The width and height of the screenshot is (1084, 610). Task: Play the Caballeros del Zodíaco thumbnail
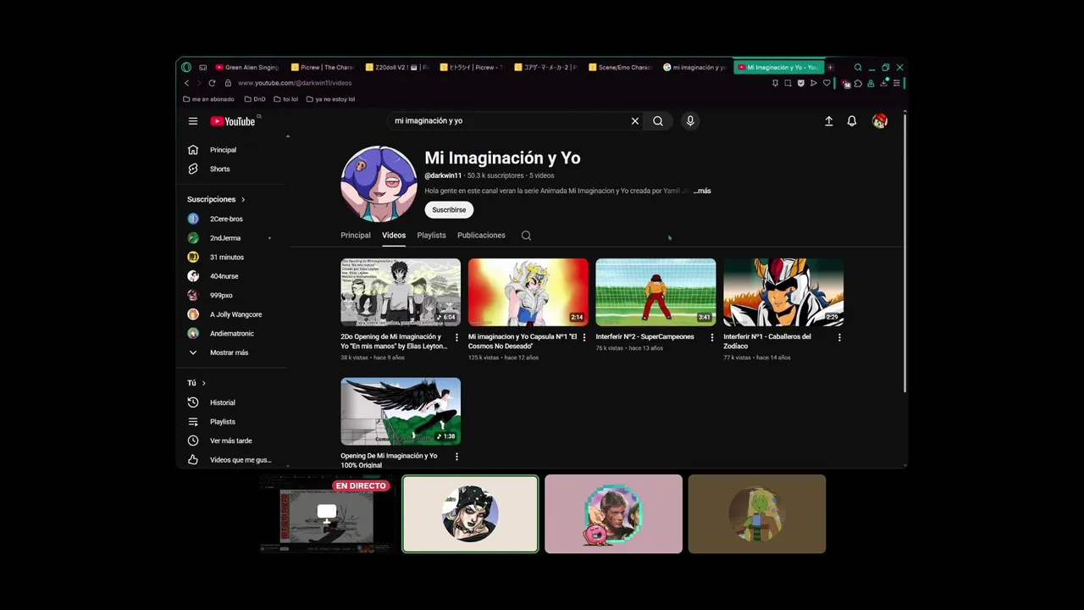[783, 292]
